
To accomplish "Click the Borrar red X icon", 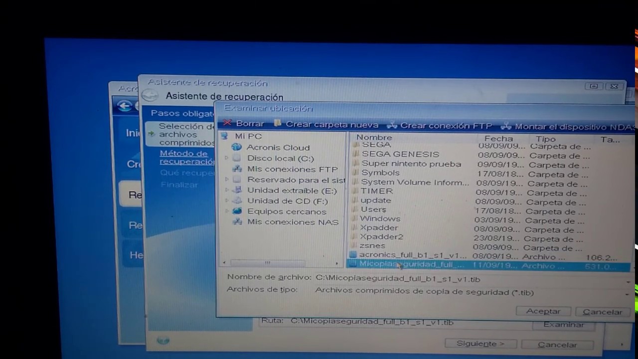I will (x=228, y=123).
